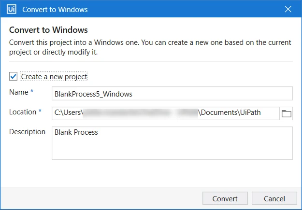Click the Name field containing BlankProcess5_Windows
The height and width of the screenshot is (210, 302).
[x=172, y=94]
